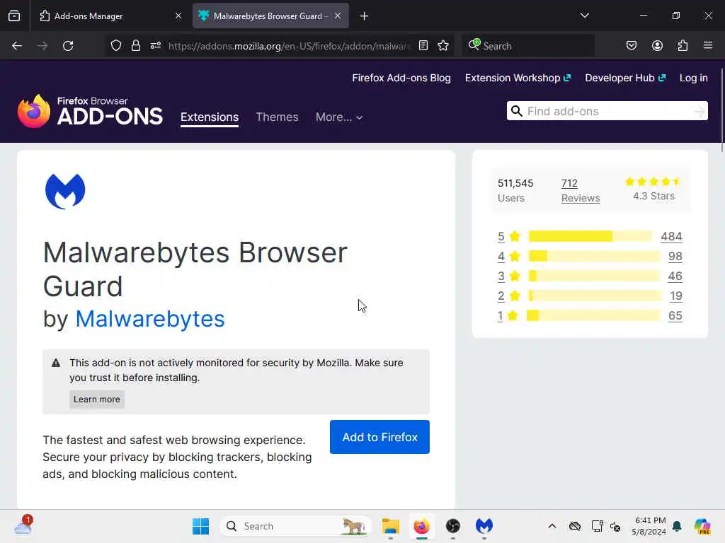Open Firefox from taskbar
The width and height of the screenshot is (725, 543).
point(422,526)
